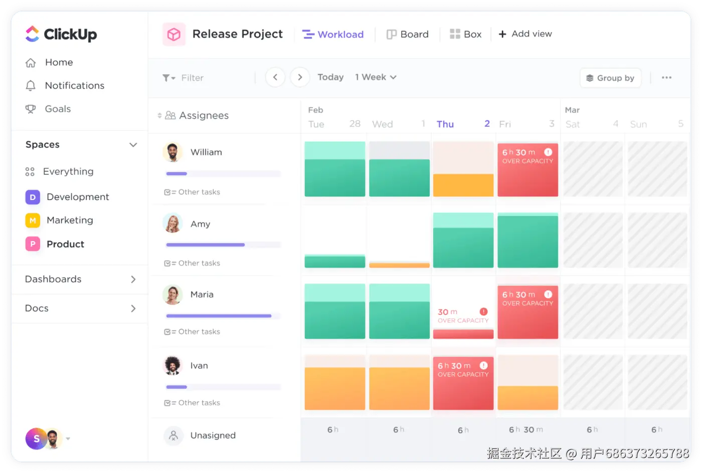Click Ivan's avatar
Image resolution: width=702 pixels, height=473 pixels.
172,366
